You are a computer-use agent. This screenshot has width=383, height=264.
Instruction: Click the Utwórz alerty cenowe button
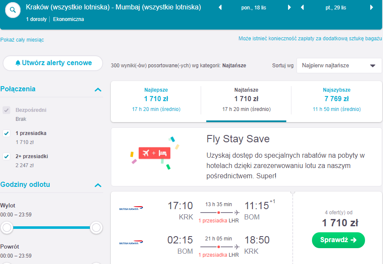click(53, 63)
